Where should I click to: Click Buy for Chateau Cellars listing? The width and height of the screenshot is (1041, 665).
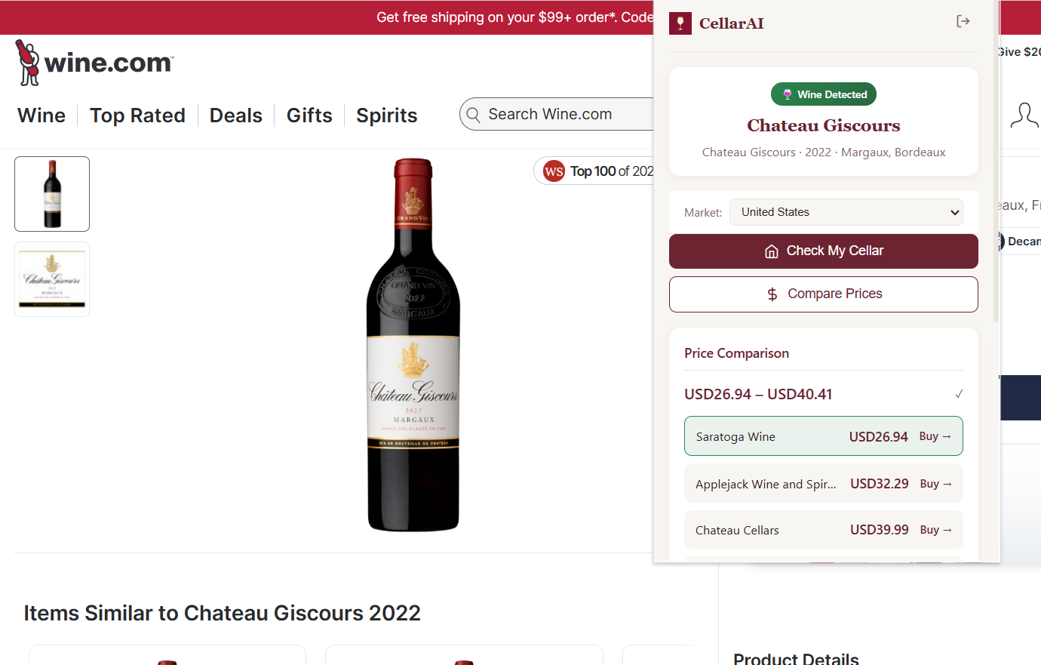[935, 529]
